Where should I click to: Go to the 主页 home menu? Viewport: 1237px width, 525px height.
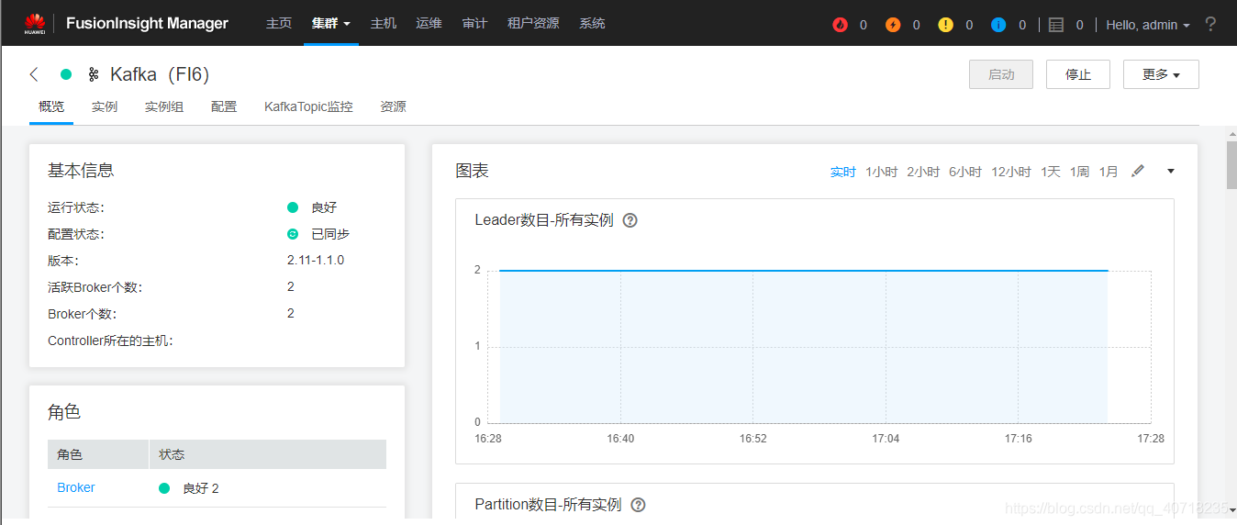point(279,24)
